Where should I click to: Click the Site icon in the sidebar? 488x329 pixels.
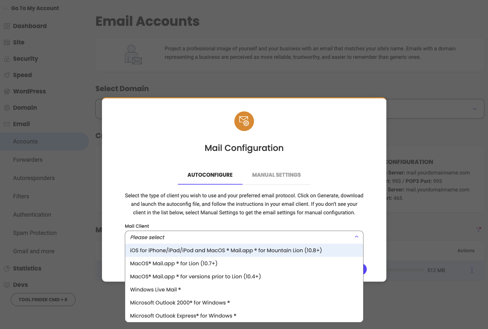(x=7, y=42)
